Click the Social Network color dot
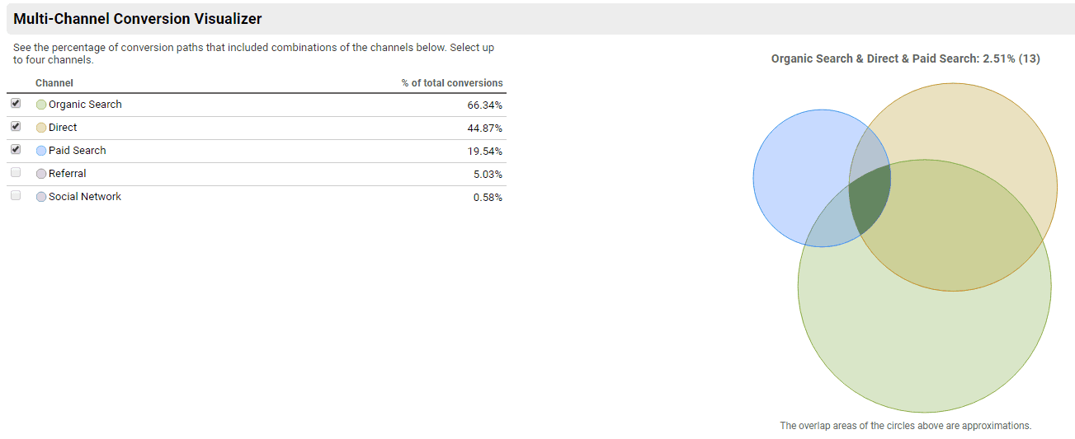The width and height of the screenshot is (1075, 439). (x=41, y=197)
